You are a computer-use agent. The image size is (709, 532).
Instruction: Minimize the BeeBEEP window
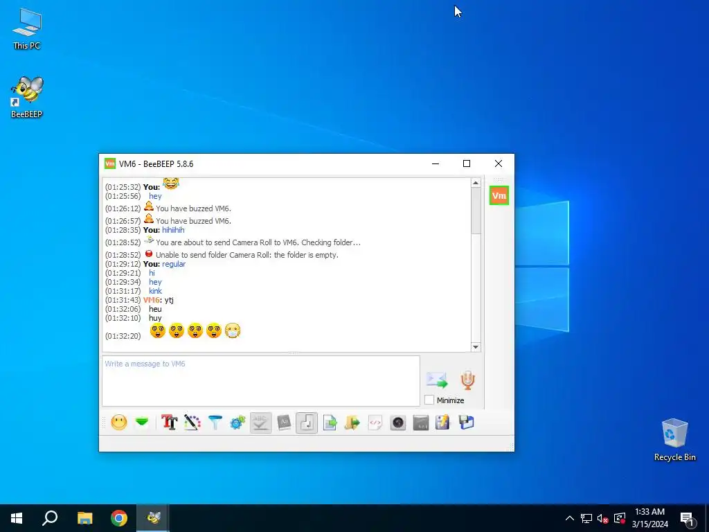pyautogui.click(x=436, y=163)
